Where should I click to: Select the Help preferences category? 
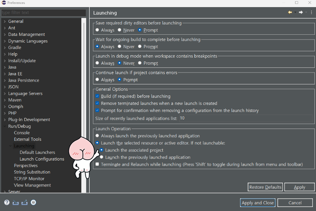pyautogui.click(x=13, y=54)
